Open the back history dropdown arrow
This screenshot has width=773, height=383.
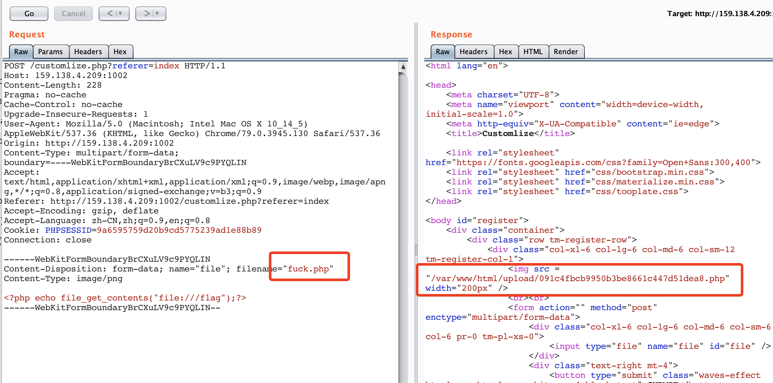(x=121, y=14)
